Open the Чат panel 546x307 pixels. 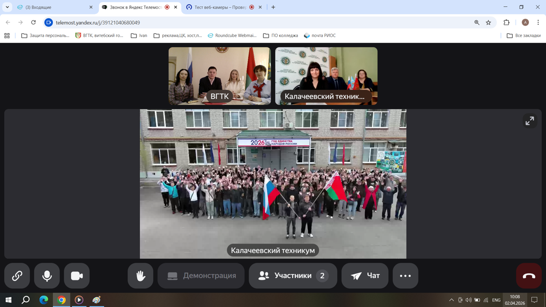(365, 276)
